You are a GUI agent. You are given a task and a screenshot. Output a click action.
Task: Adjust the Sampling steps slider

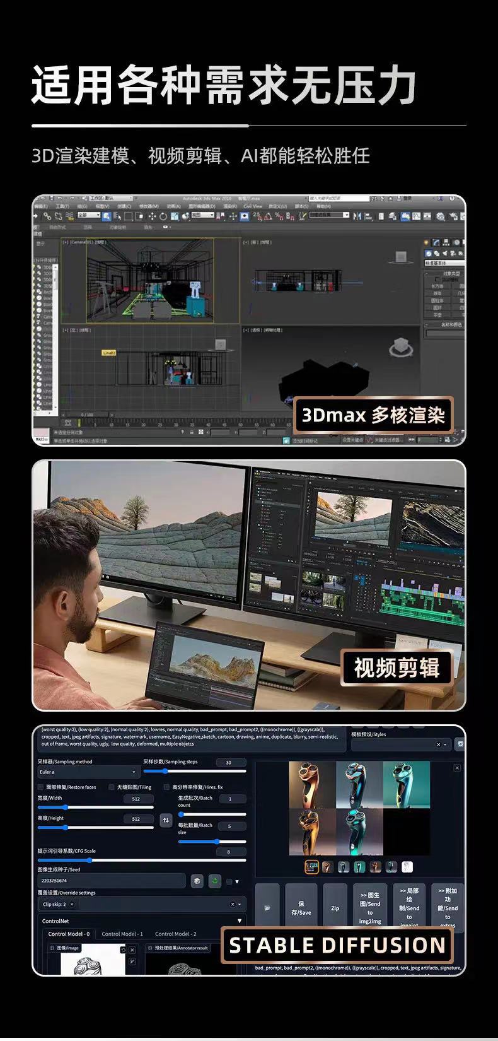tap(195, 771)
